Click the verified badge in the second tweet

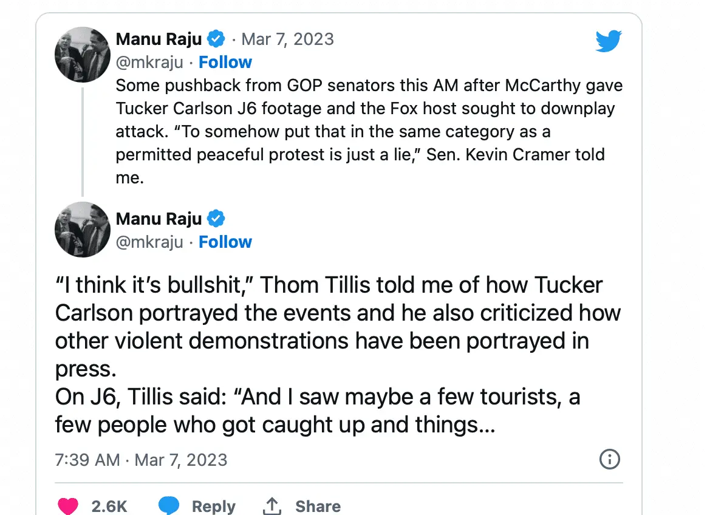(216, 219)
